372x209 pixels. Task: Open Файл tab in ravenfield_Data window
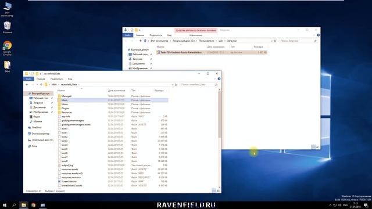(x=28, y=79)
